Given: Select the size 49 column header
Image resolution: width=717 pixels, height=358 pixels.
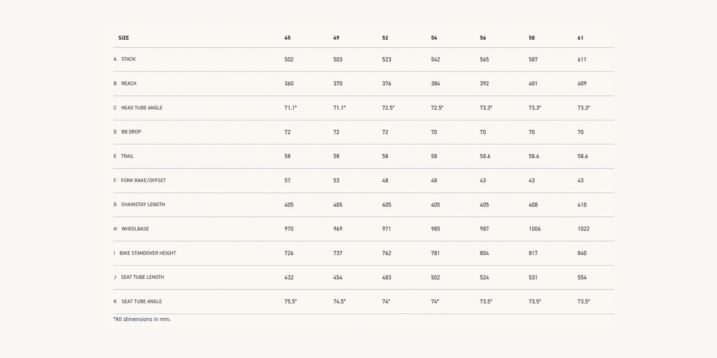Looking at the screenshot, I should click(x=336, y=38).
